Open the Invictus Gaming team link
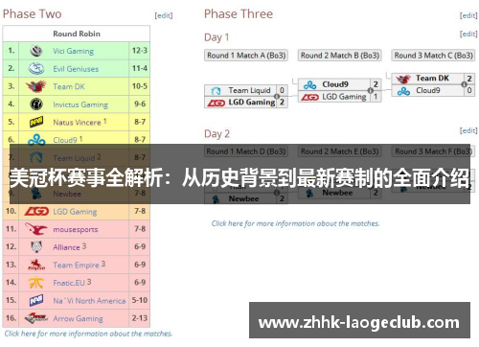Image resolution: width=479 pixels, height=347 pixels. [80, 104]
